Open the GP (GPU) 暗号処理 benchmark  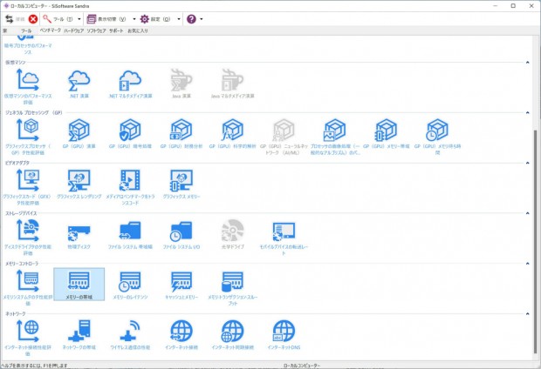[x=130, y=131]
